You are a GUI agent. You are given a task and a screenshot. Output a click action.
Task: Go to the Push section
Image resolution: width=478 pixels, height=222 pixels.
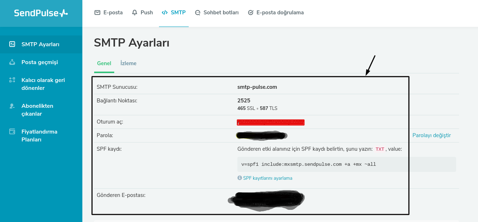(143, 13)
